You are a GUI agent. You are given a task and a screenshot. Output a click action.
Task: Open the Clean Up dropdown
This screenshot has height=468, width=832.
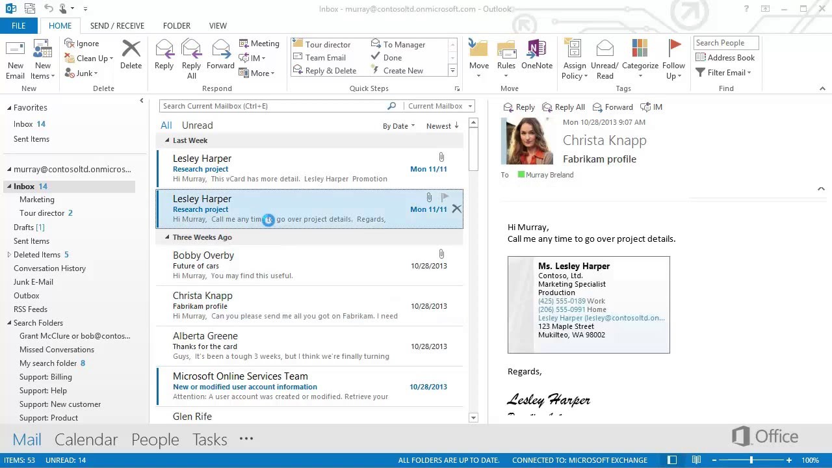tap(89, 58)
